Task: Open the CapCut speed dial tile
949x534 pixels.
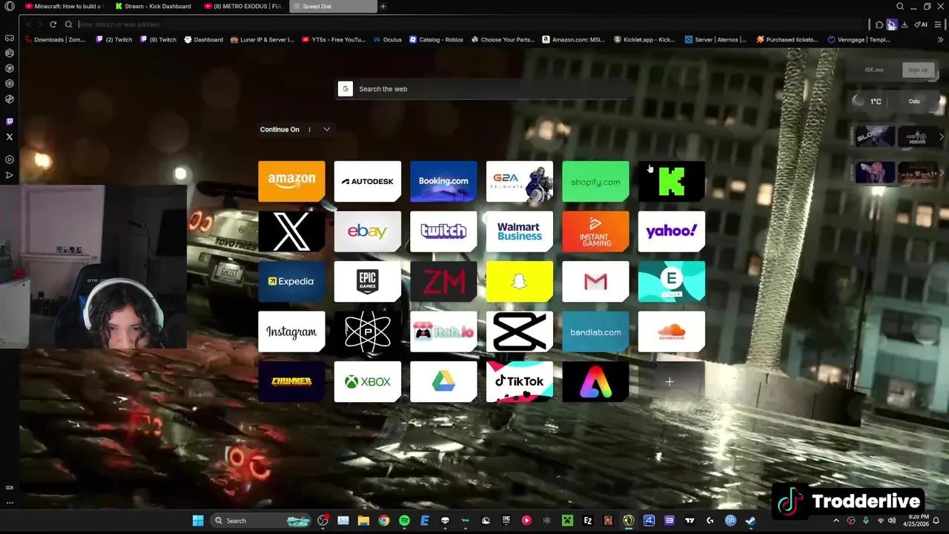Action: (520, 332)
